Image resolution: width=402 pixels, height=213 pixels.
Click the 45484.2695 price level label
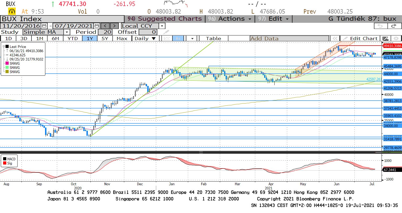click(392, 67)
